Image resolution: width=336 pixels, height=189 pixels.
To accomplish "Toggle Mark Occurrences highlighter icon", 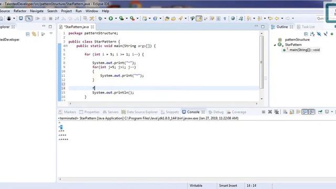I will tap(199, 19).
